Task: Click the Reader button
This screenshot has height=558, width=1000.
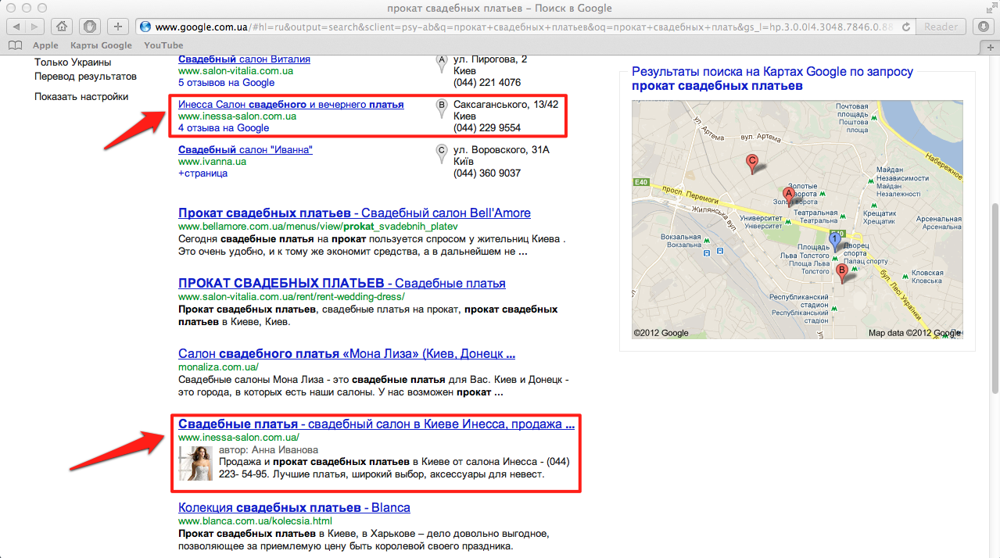Action: 941,27
